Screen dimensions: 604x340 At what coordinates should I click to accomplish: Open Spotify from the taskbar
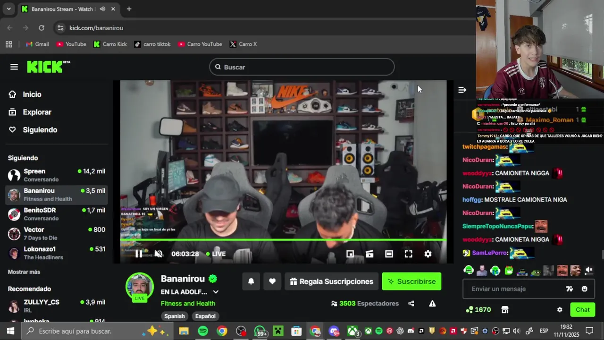tap(203, 331)
